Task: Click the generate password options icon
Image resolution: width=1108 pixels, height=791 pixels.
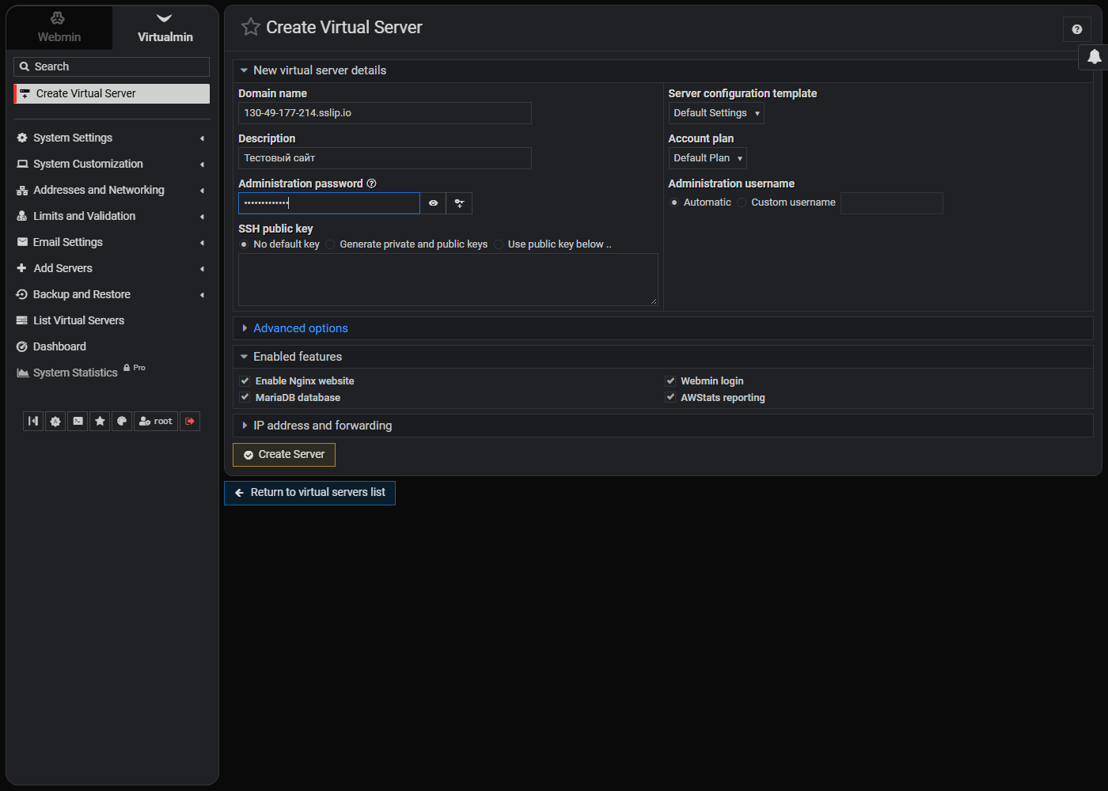Action: [459, 203]
